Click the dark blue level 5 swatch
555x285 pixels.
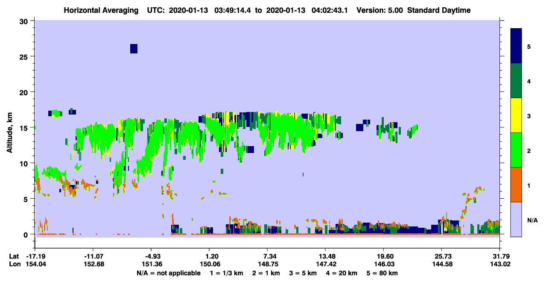516,46
